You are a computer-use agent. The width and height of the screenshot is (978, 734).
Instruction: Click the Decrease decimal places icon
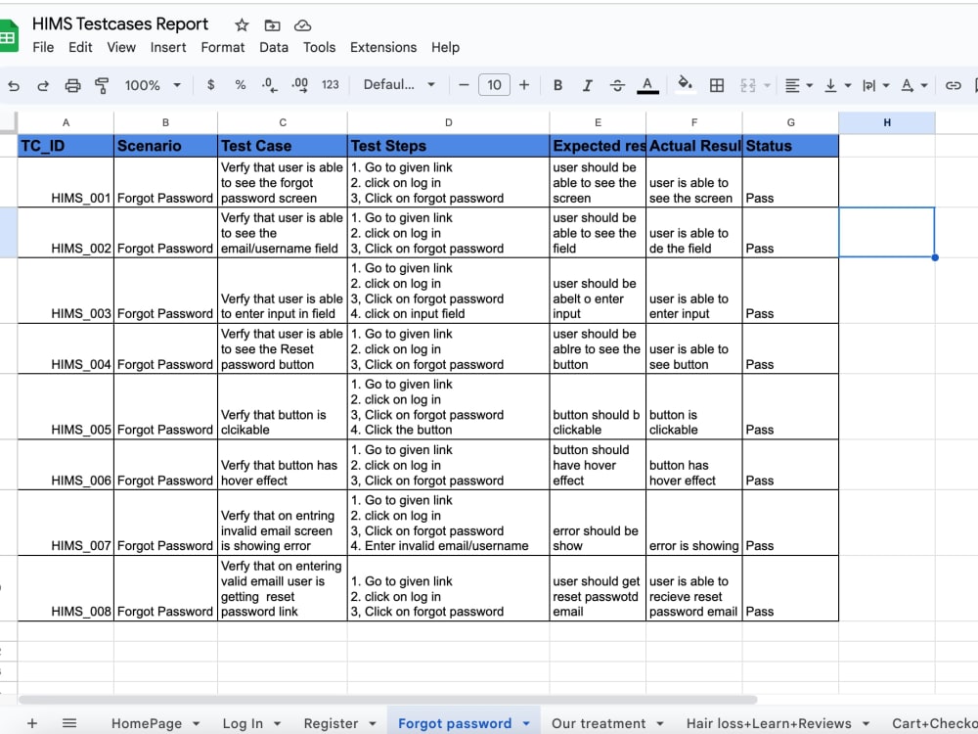[270, 85]
